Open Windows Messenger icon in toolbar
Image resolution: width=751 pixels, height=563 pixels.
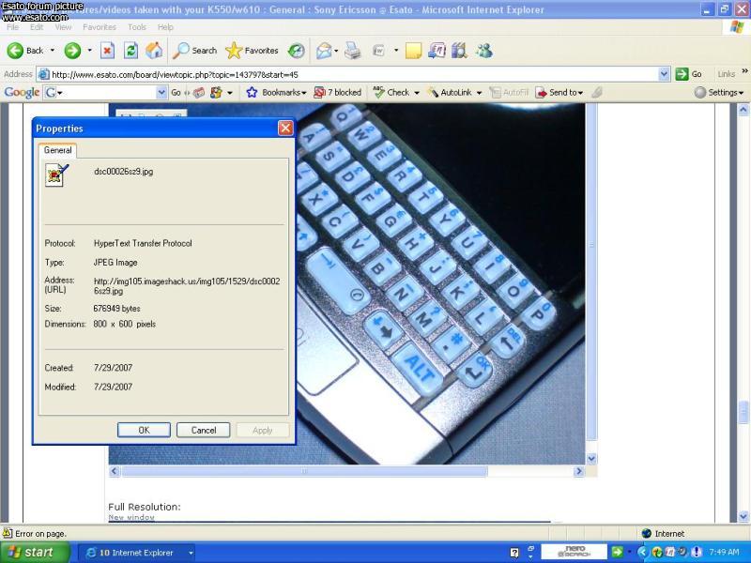point(484,51)
